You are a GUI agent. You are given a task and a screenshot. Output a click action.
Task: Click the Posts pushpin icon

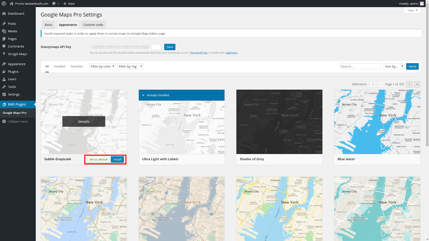[x=4, y=24]
